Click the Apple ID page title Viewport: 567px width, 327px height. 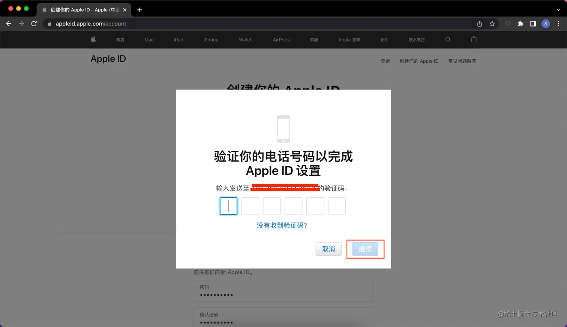point(108,59)
